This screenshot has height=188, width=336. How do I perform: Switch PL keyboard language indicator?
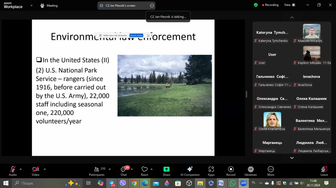pyautogui.click(x=254, y=183)
